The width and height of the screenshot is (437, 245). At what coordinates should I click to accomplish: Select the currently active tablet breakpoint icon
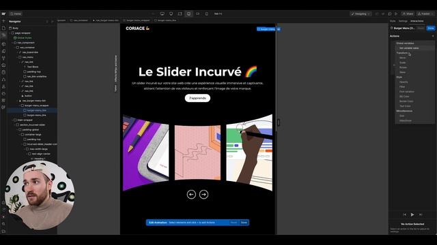click(188, 14)
